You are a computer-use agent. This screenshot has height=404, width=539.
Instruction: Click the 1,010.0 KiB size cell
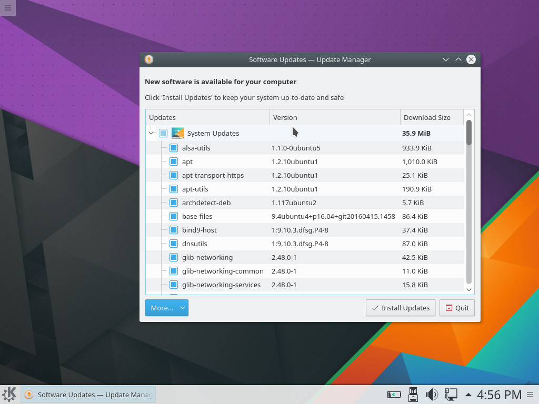(420, 162)
